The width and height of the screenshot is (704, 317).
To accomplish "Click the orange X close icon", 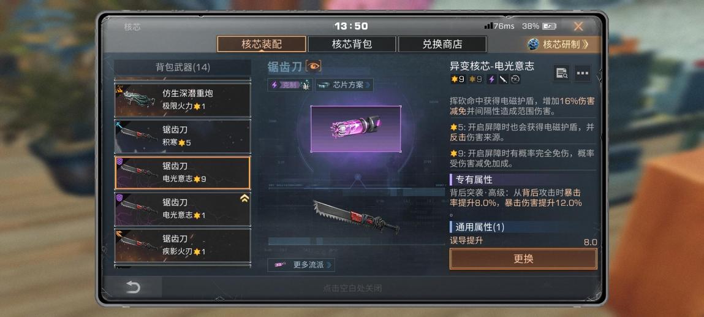I will (578, 26).
